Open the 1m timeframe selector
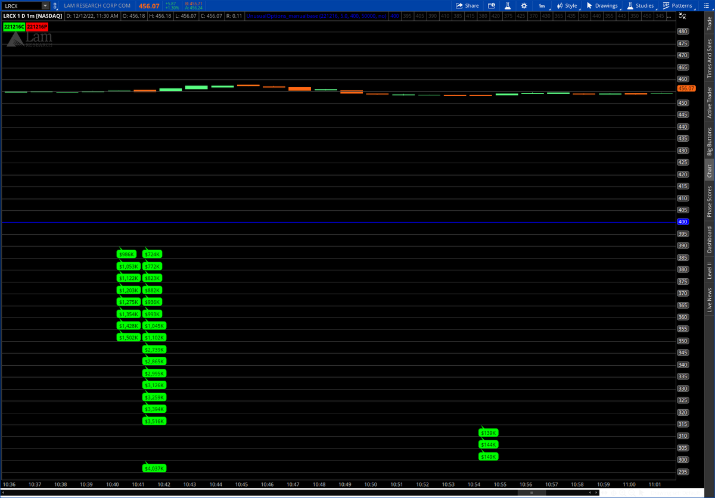 click(x=542, y=5)
